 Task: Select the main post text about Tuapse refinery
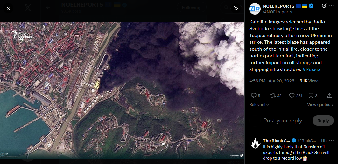(291, 46)
